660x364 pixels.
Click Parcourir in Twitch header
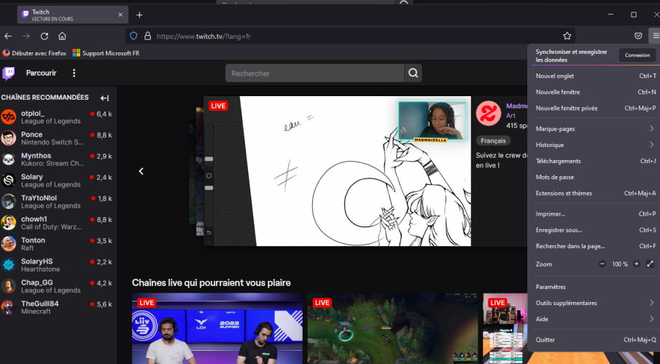click(x=42, y=73)
